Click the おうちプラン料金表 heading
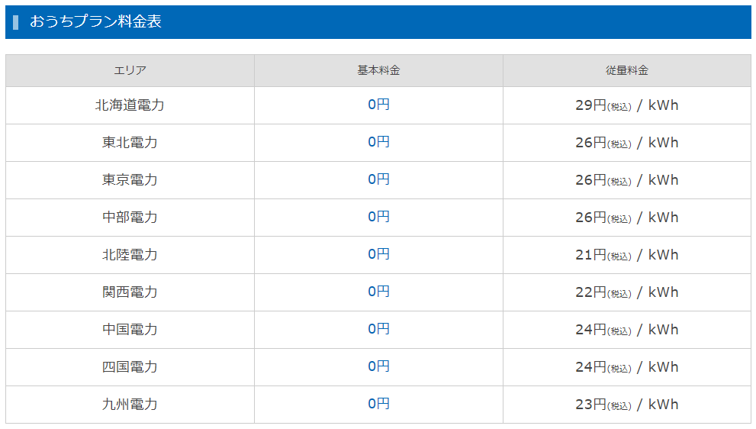756x429 pixels. pos(95,21)
